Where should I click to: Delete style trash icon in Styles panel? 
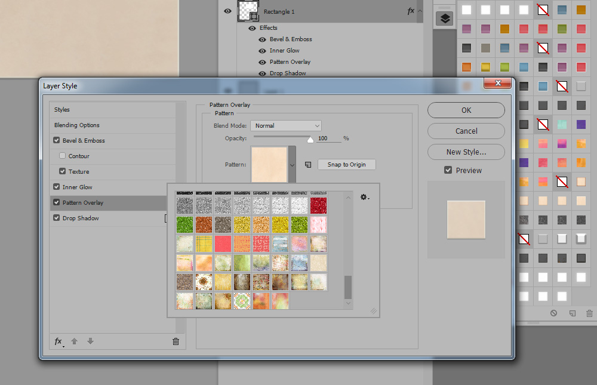(x=589, y=313)
